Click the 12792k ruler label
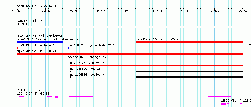251x107 pixels. pos(158,11)
